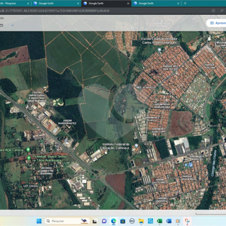Click the browser address bar URL
The image size is (226, 226).
55,11
